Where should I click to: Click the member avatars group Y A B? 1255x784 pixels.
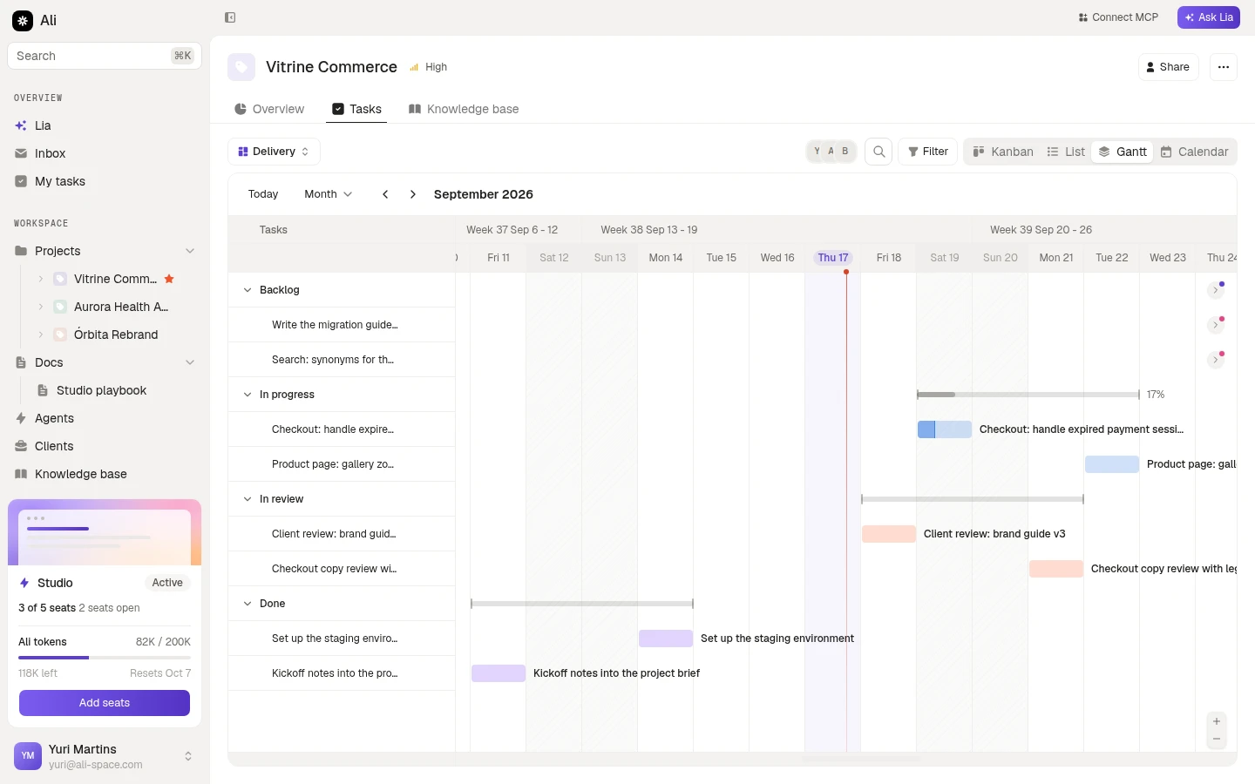(831, 152)
